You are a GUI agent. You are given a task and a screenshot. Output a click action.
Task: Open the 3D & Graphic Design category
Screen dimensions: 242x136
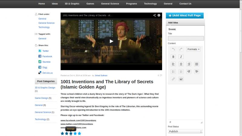coord(45,87)
